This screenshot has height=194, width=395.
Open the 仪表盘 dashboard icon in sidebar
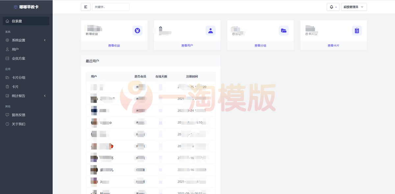point(7,21)
